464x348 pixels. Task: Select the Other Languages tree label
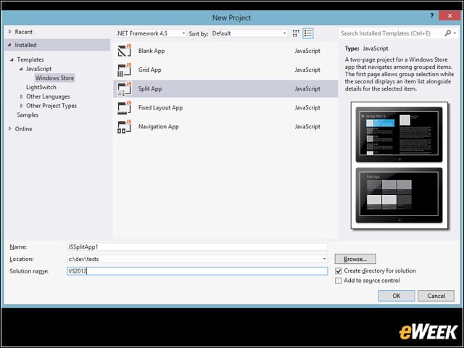(48, 96)
